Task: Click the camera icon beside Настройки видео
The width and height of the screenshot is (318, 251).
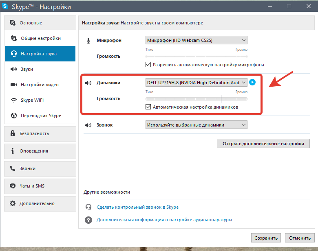Action: (14, 85)
